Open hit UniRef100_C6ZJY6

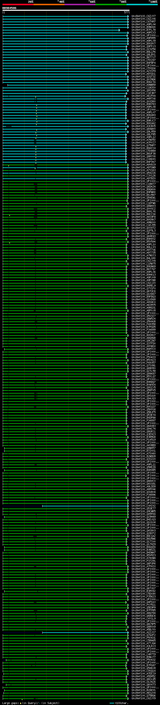pos(143,19)
